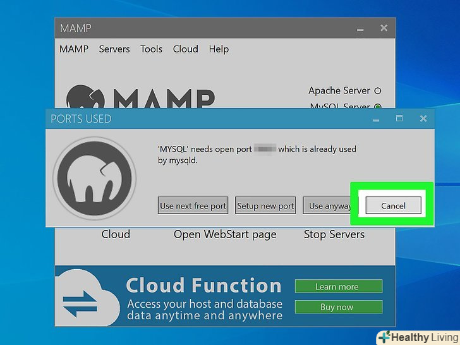Click the cloud sync arrows icon
Screen dimensions: 460x345
pyautogui.click(x=80, y=304)
